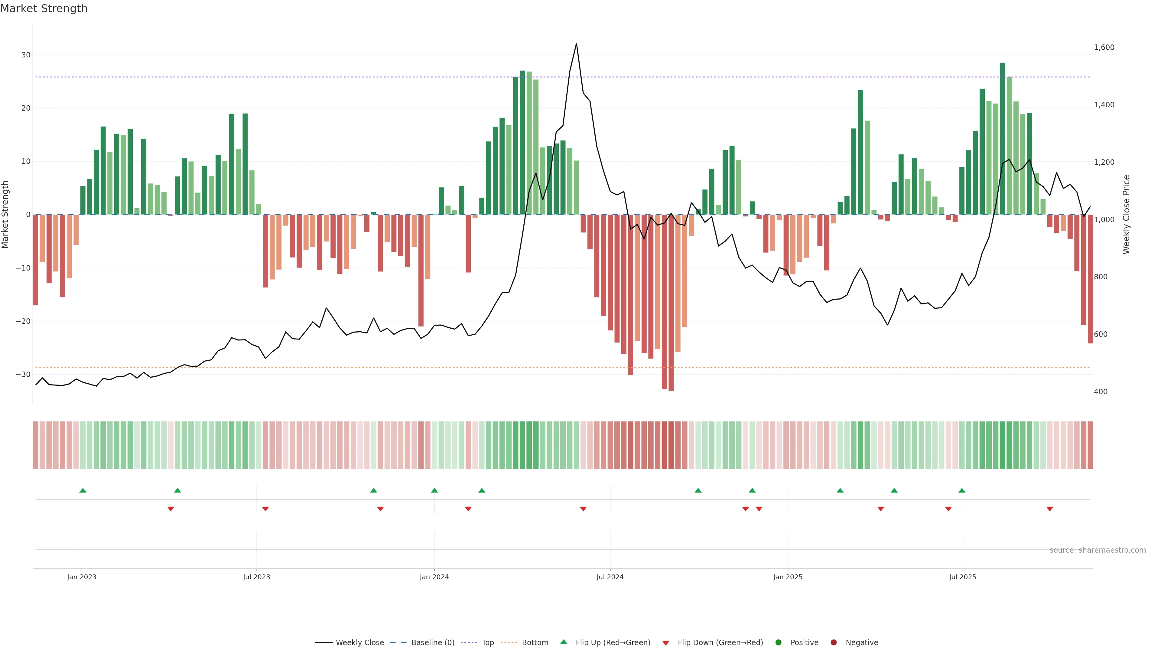Viewport: 1161px width, 653px height.
Task: Click the sharemaestro.com source text
Action: [x=1098, y=550]
